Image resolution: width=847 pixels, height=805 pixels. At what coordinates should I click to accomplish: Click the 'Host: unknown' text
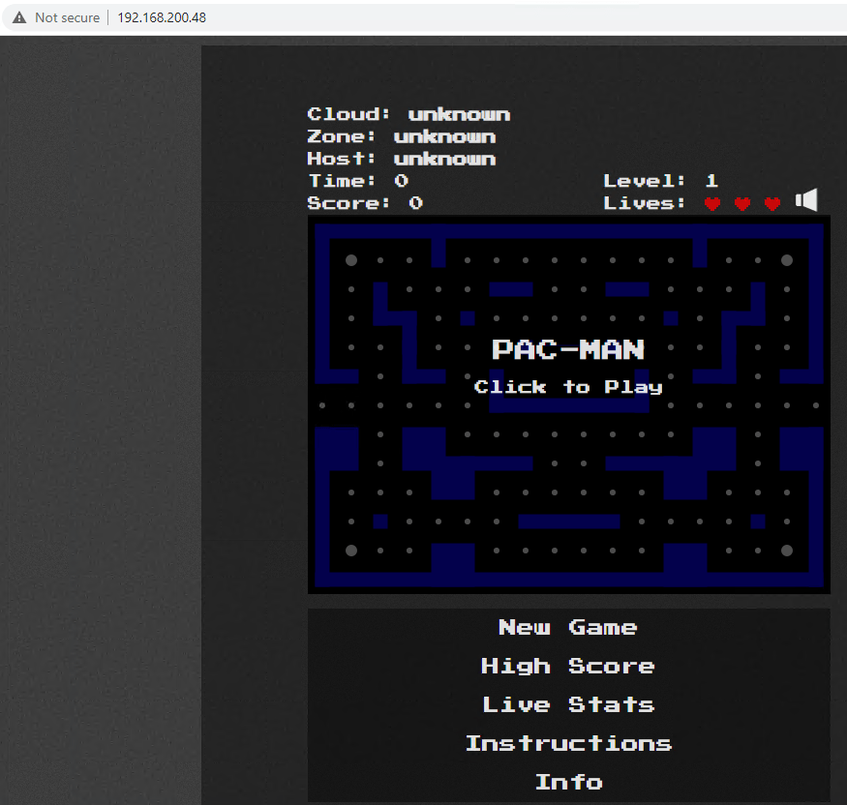tap(402, 159)
